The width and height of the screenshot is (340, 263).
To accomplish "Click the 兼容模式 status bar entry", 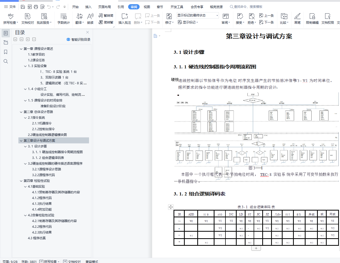I will [92, 261].
